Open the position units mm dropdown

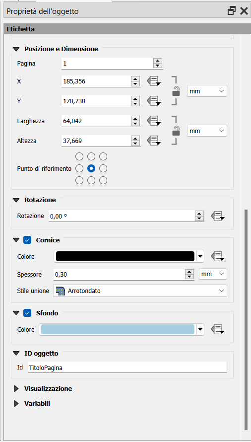pyautogui.click(x=207, y=91)
